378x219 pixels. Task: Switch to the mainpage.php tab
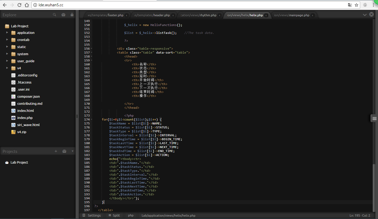coord(291,15)
